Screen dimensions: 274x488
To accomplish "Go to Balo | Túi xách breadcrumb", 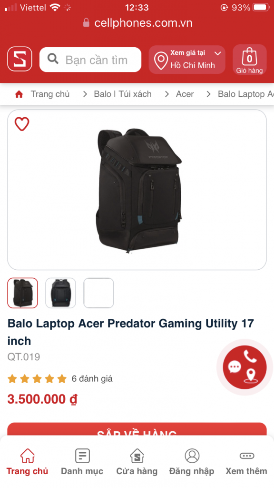I will tap(123, 94).
